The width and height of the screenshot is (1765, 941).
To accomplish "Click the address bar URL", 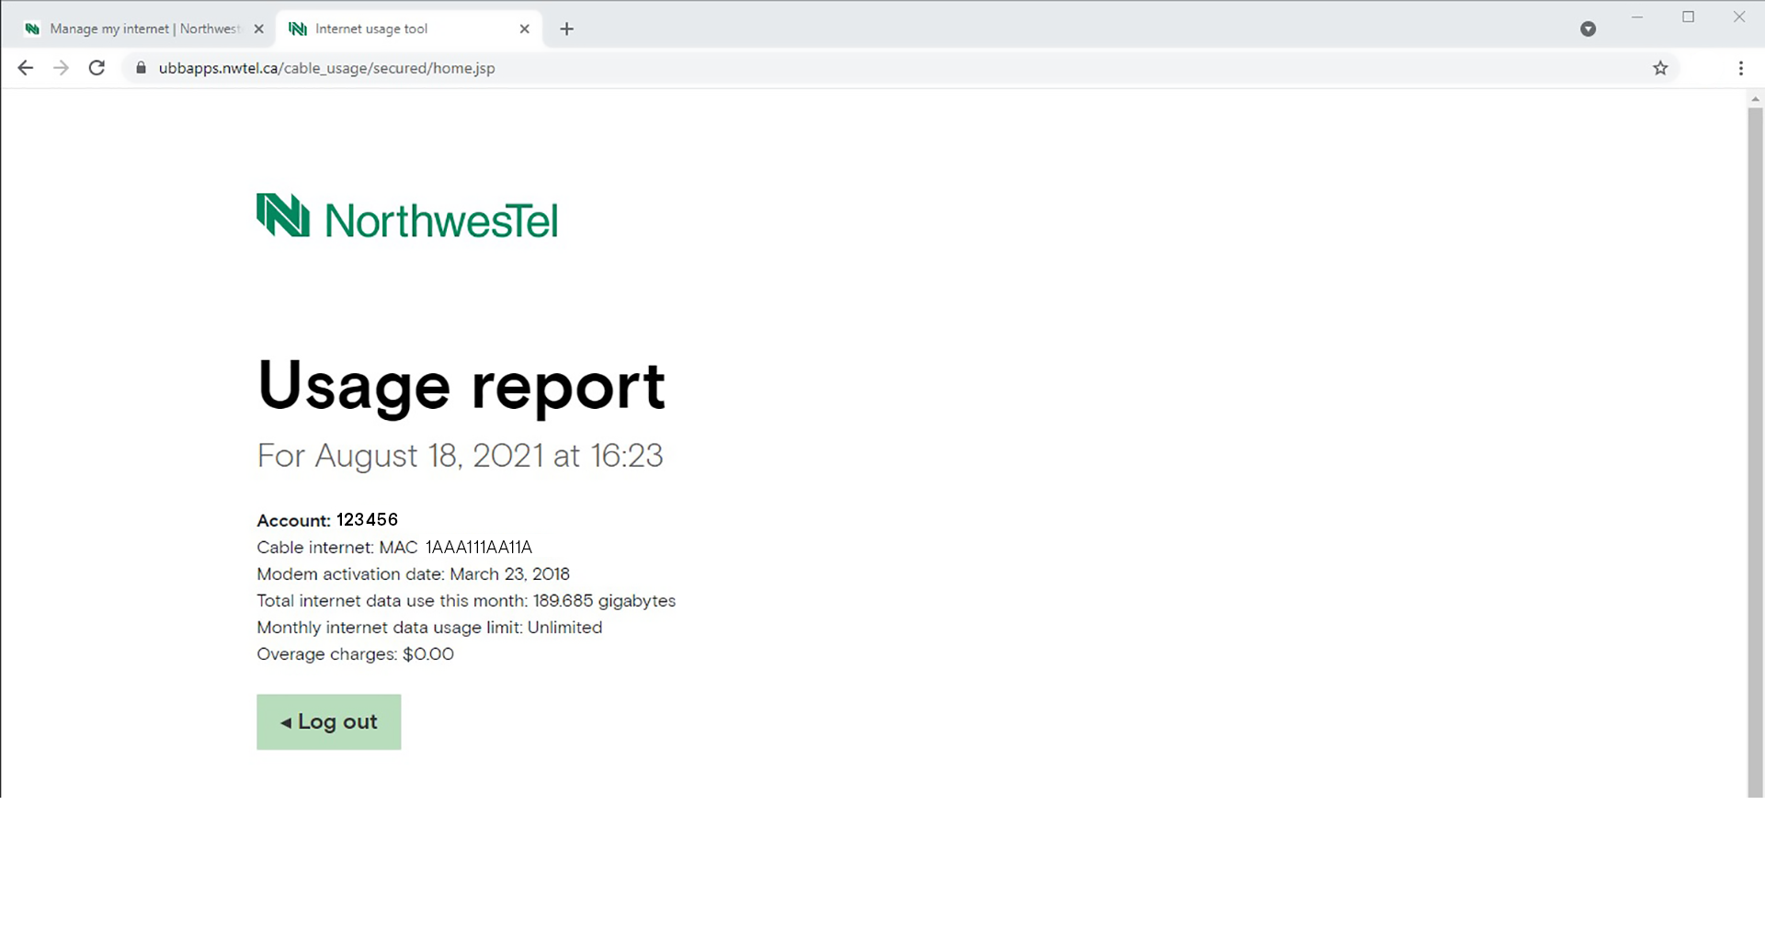I will pyautogui.click(x=326, y=68).
